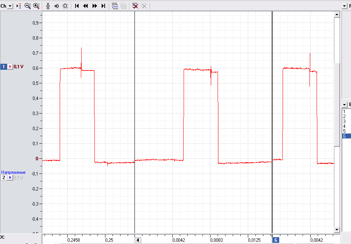Image resolution: width=351 pixels, height=244 pixels.
Task: Open the Ch channel dropdown
Action: click(10, 6)
